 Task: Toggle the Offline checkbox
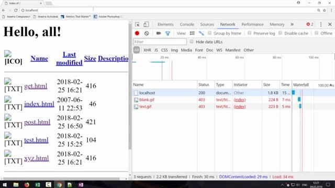tap(316, 33)
